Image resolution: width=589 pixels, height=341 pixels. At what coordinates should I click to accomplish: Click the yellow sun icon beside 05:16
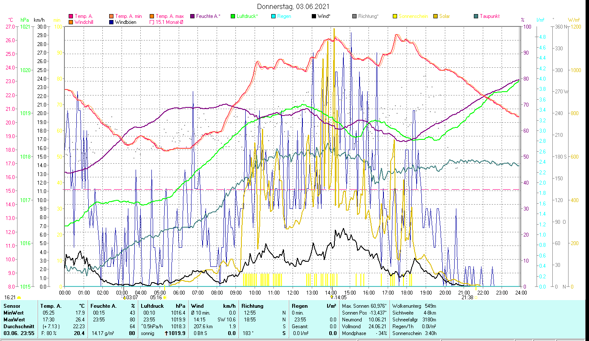165,298
